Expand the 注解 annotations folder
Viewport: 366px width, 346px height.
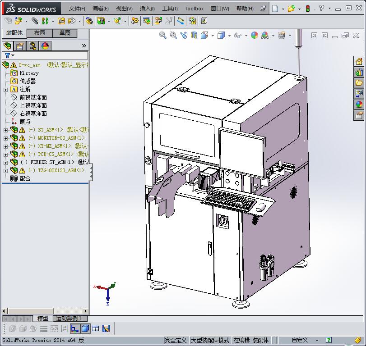tap(5, 90)
